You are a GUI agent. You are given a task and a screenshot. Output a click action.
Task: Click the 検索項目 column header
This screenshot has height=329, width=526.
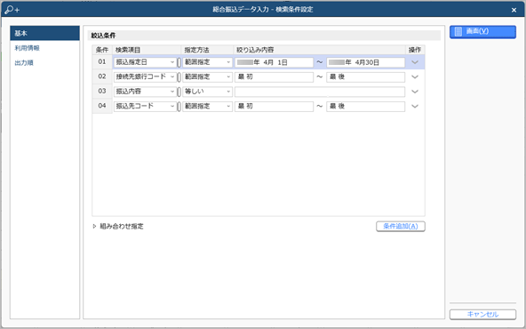click(147, 50)
